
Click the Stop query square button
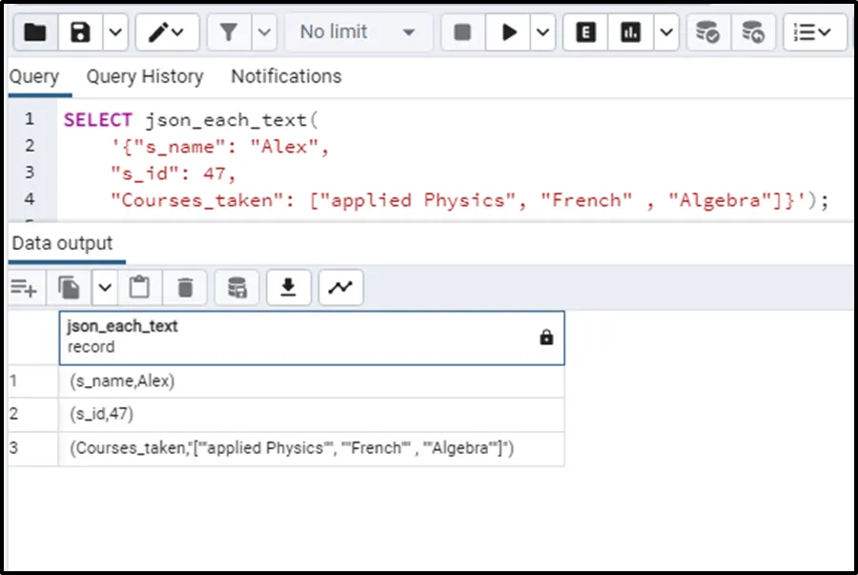(x=462, y=32)
